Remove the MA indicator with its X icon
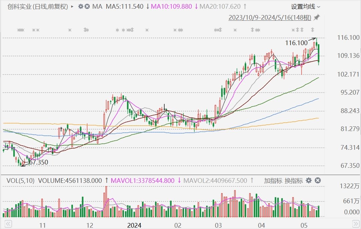361x229 pixels. [x=87, y=6]
